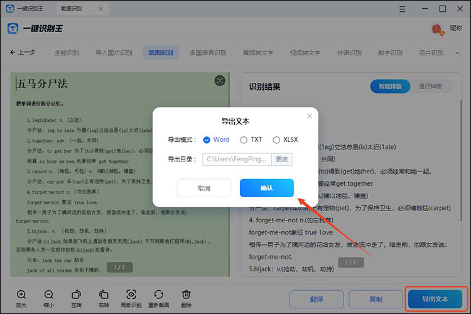The height and width of the screenshot is (314, 471).
Task: Open the 导入图片识别 tab
Action: point(114,53)
